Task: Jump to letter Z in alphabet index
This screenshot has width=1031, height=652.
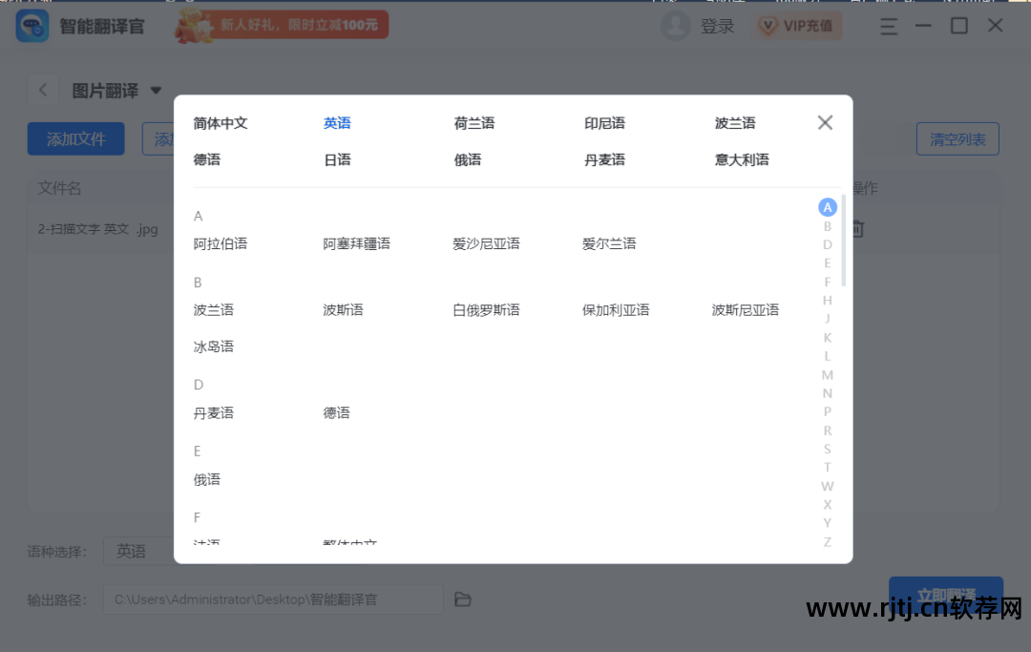Action: tap(827, 542)
